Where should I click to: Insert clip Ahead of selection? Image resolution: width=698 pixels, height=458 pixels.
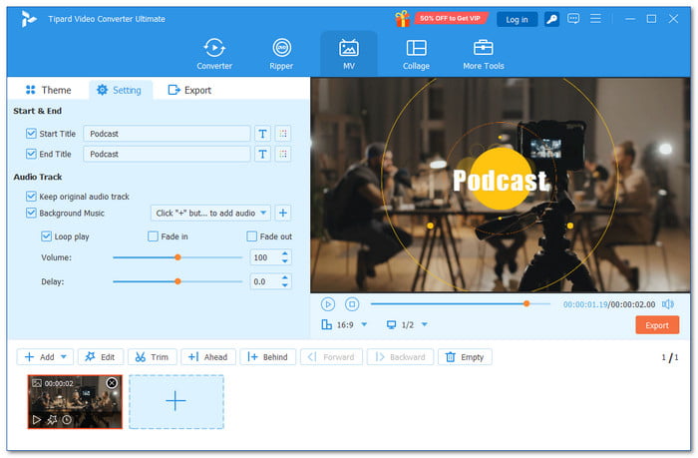pyautogui.click(x=208, y=357)
